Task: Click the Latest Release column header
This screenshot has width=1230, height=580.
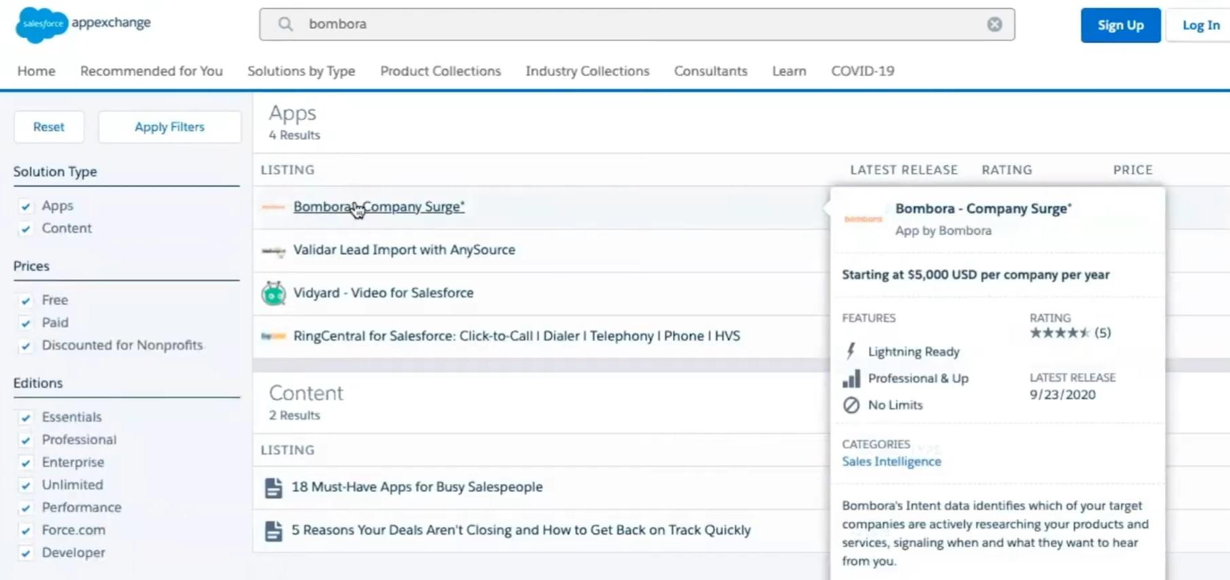Action: [x=904, y=170]
